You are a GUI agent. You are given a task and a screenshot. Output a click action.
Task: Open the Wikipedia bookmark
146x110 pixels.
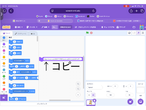[x=68, y=16]
